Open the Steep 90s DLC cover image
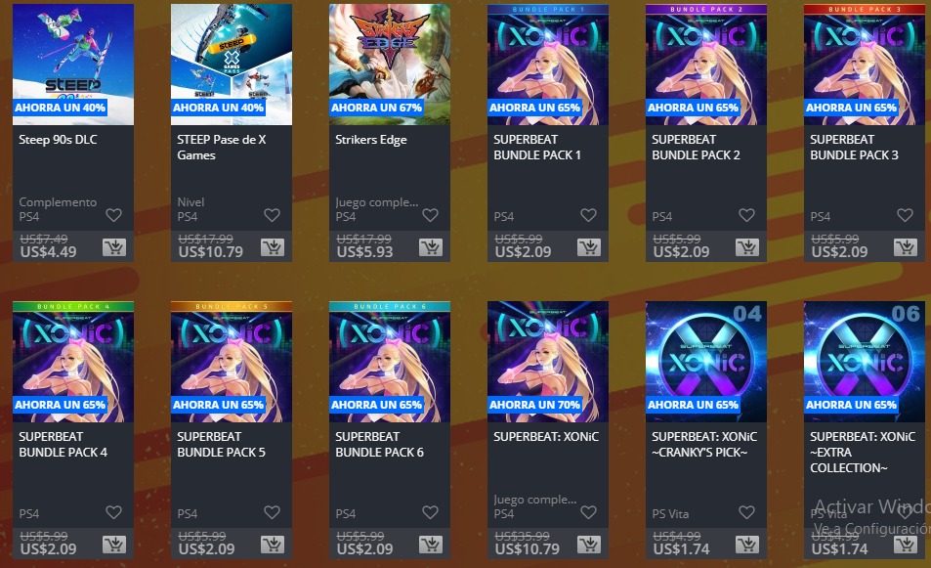 73,65
